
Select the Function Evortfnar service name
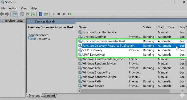tap(94, 37)
